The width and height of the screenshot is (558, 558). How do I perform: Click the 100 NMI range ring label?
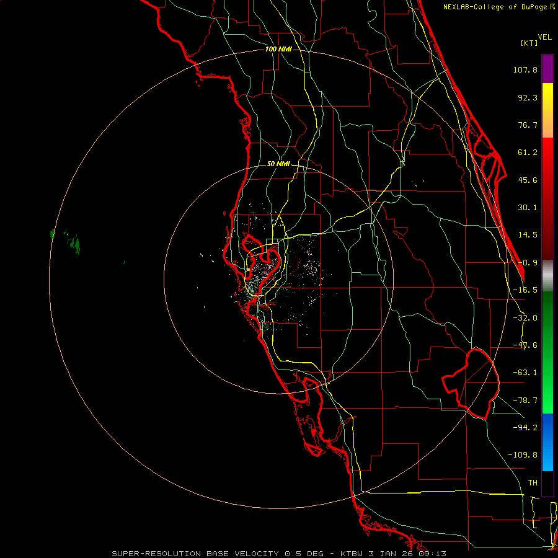click(278, 49)
